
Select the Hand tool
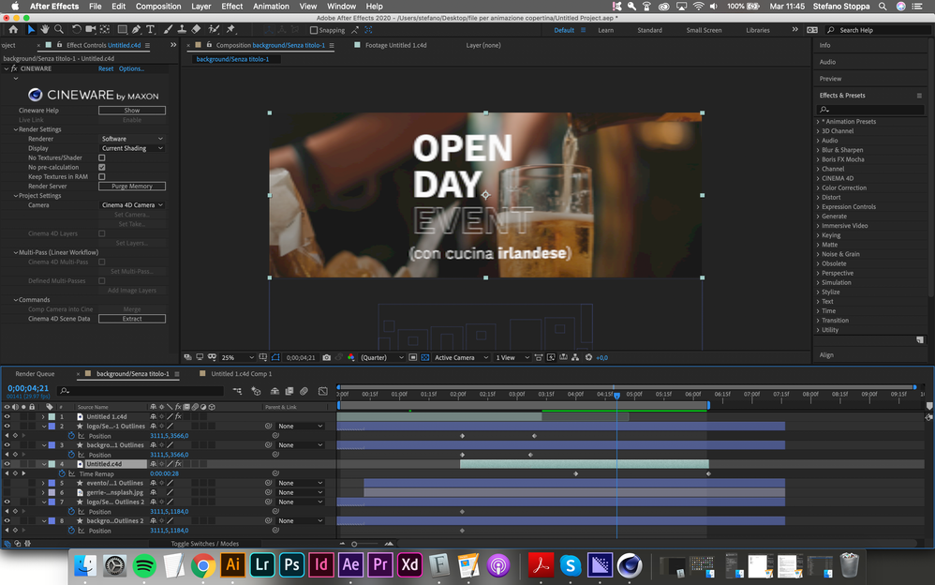click(x=45, y=29)
